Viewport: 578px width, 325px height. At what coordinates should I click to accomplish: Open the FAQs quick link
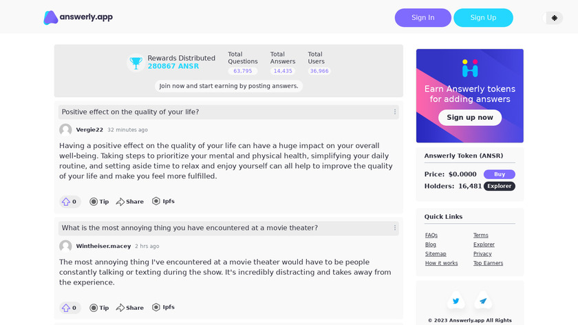point(431,235)
